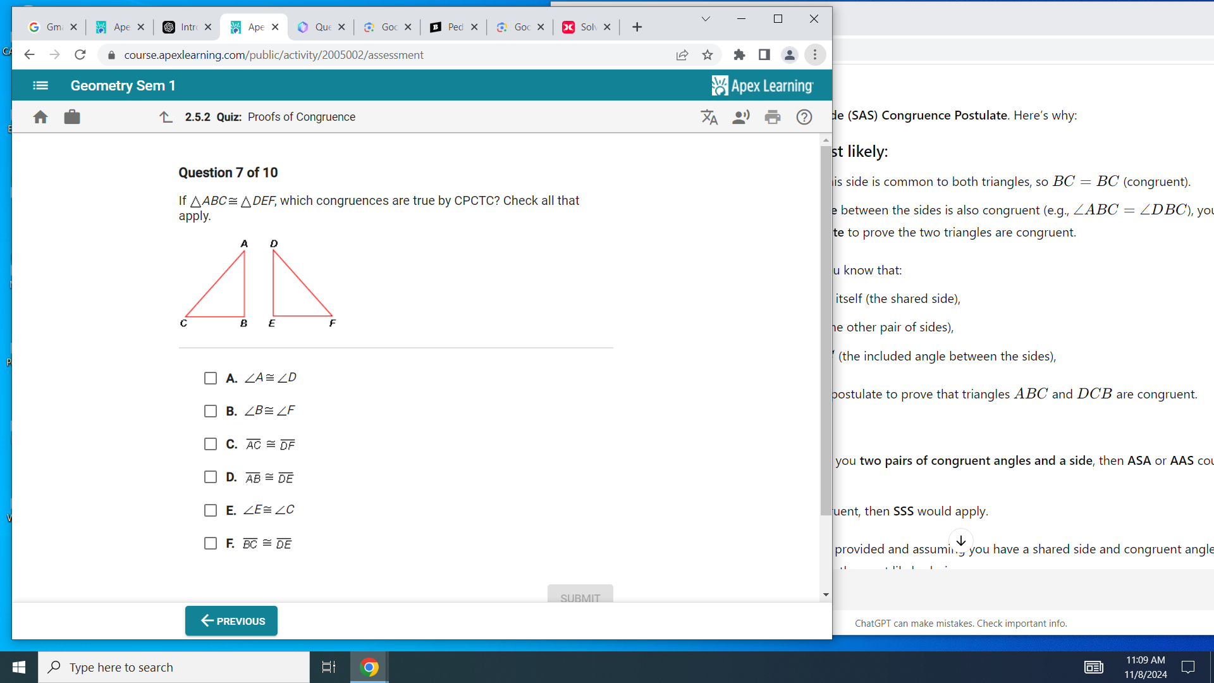
Task: Open a new browser tab
Action: tap(637, 27)
